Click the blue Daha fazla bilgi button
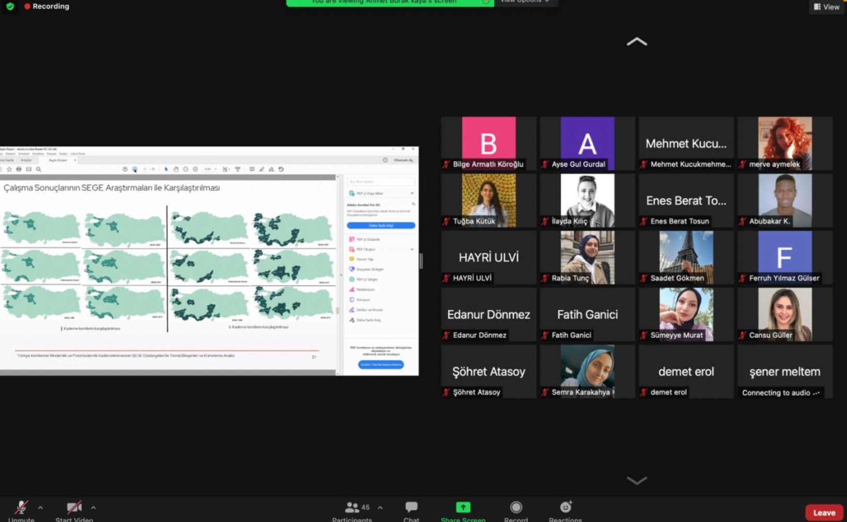Image resolution: width=847 pixels, height=522 pixels. (381, 225)
